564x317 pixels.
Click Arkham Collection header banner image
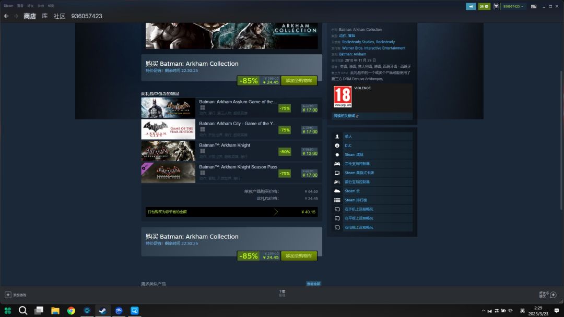[232, 36]
